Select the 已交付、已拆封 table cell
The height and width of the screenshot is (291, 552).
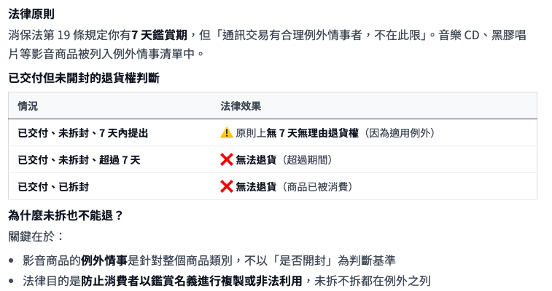pyautogui.click(x=53, y=187)
